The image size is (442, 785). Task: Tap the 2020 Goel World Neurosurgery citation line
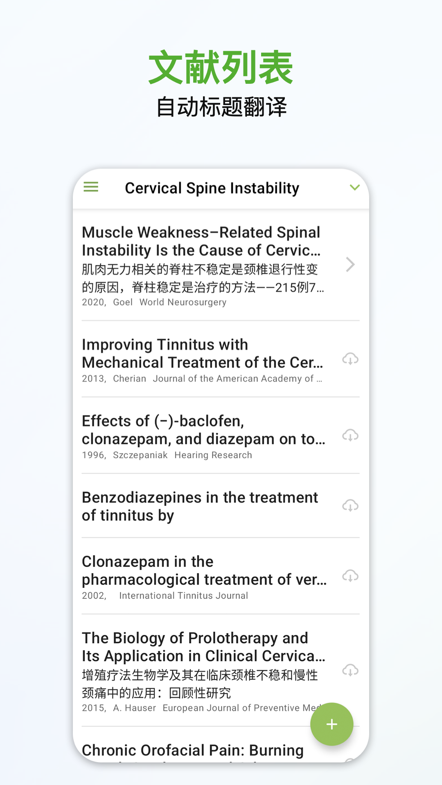[x=154, y=302]
